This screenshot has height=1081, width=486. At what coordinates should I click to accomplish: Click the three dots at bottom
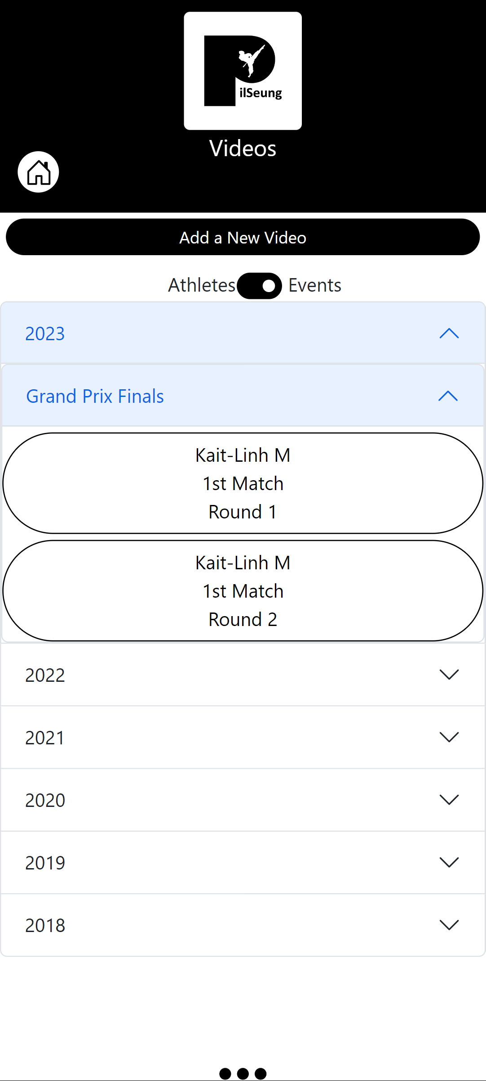coord(243,1073)
